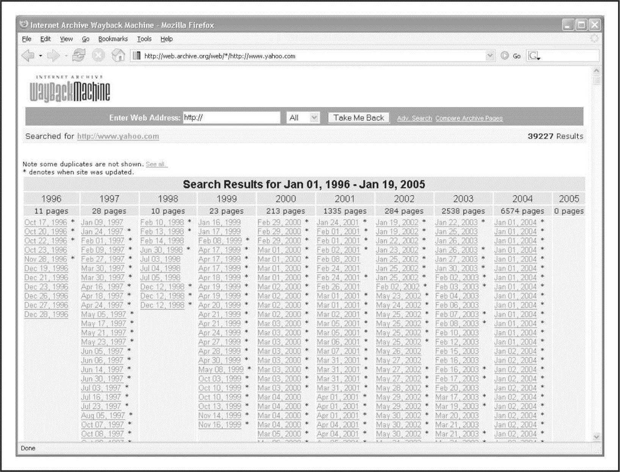Open the Oct 17, 1996 archive snapshot
The width and height of the screenshot is (620, 472).
46,223
